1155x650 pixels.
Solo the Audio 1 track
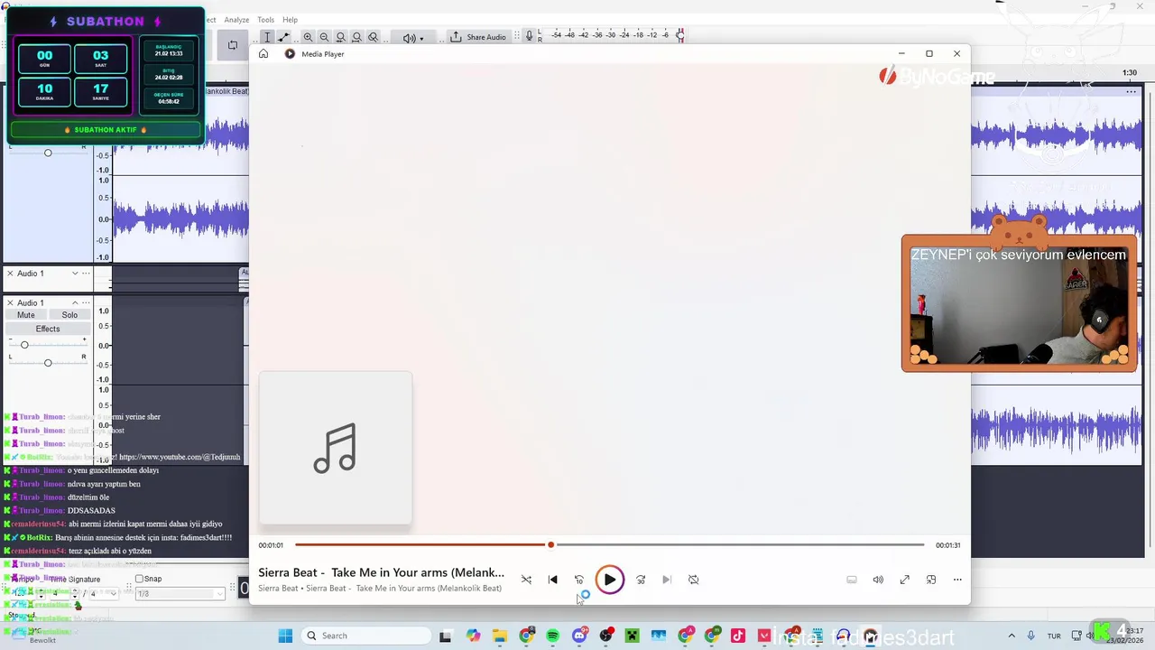point(69,315)
